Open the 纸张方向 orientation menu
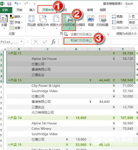Image resolution: width=138 pixels, height=150 pixels. pyautogui.click(x=43, y=22)
